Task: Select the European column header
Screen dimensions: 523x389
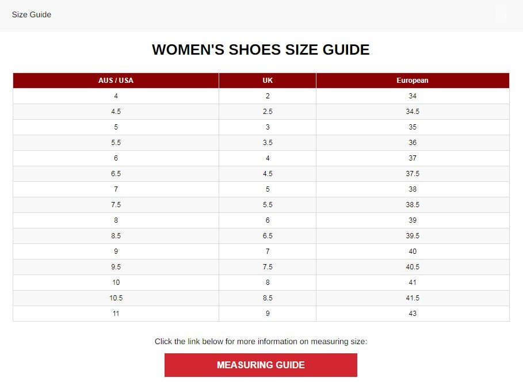Action: point(412,81)
